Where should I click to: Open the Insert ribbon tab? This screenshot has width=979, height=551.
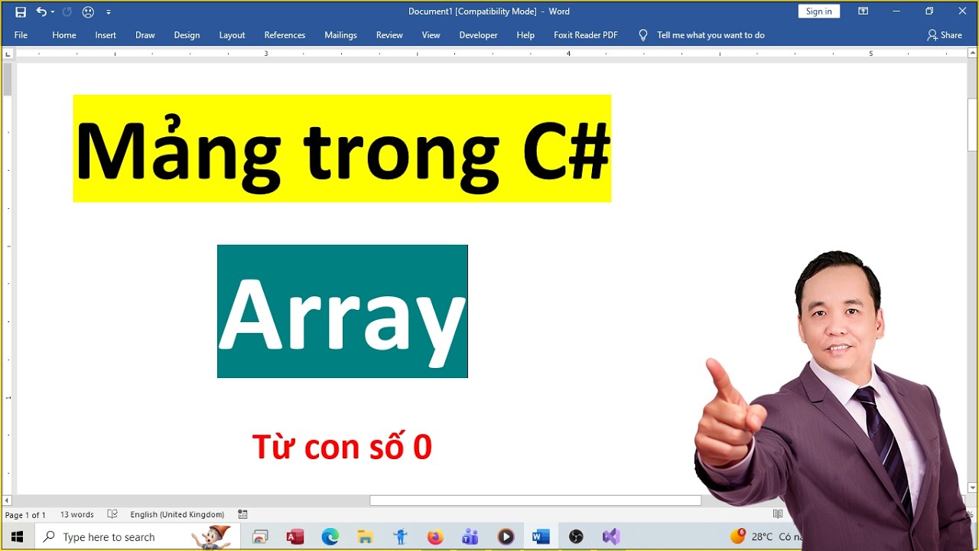(106, 35)
